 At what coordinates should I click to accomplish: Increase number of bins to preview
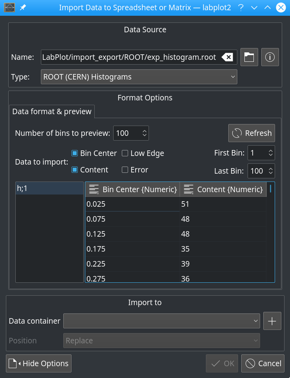144,131
